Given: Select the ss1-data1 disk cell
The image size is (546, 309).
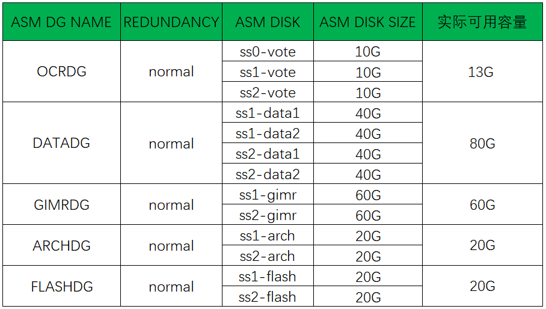Looking at the screenshot, I should coord(268,112).
